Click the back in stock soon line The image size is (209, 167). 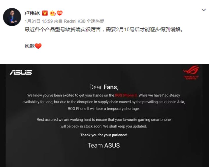pyautogui.click(x=103, y=126)
